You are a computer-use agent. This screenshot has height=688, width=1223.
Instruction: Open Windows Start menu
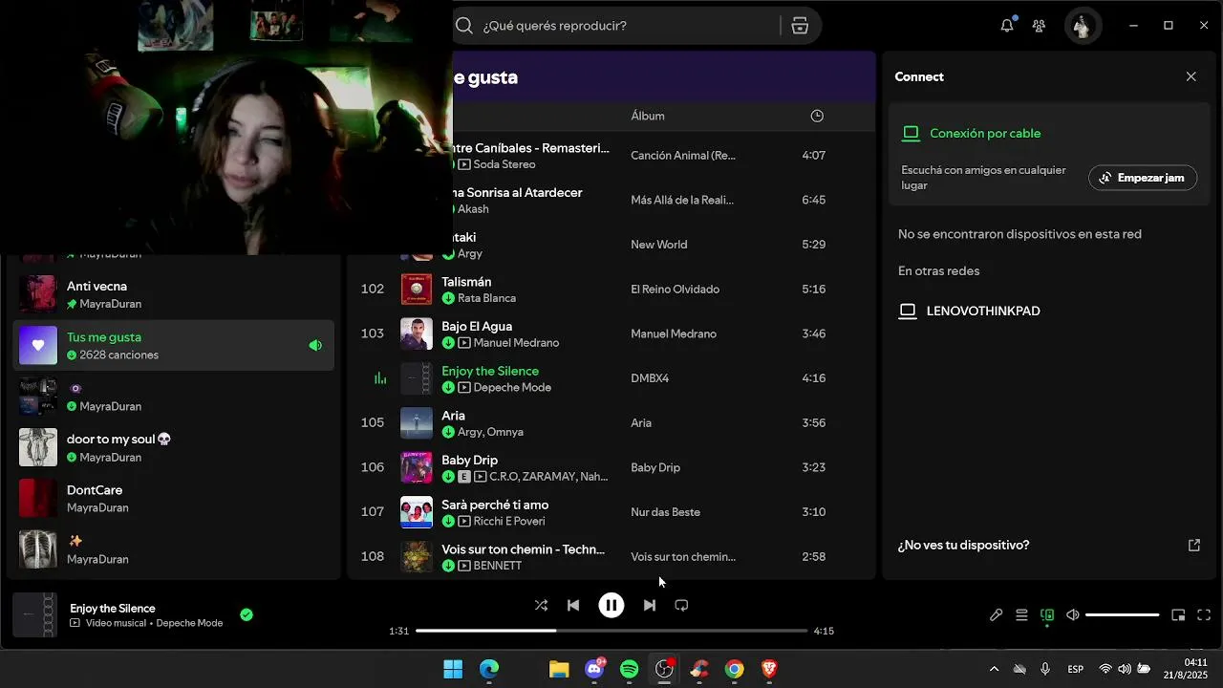coord(453,669)
